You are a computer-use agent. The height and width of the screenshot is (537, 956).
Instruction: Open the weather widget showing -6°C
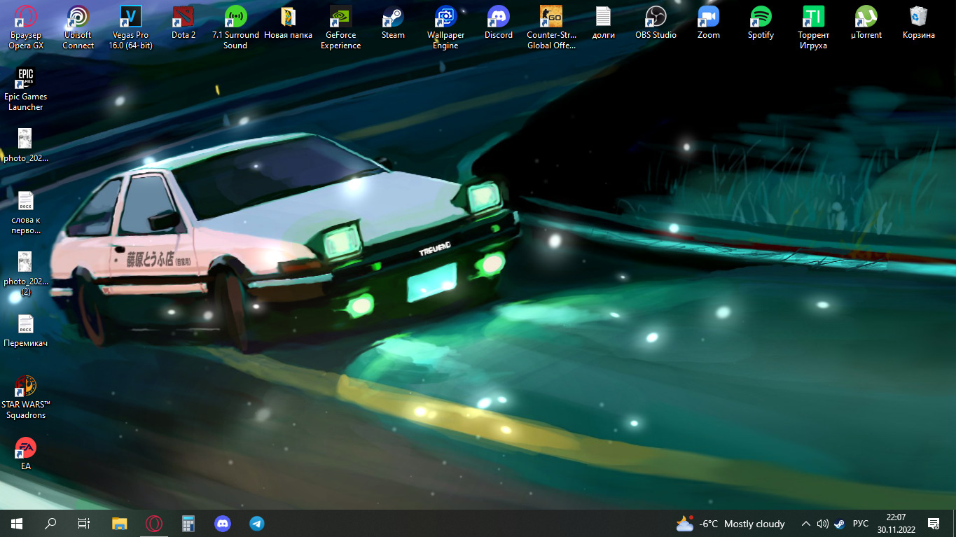pyautogui.click(x=730, y=524)
